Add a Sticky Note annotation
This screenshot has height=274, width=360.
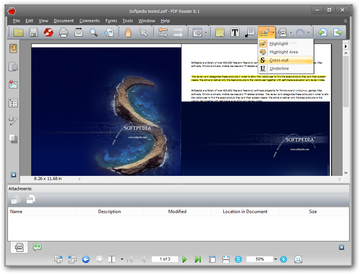[x=220, y=33]
